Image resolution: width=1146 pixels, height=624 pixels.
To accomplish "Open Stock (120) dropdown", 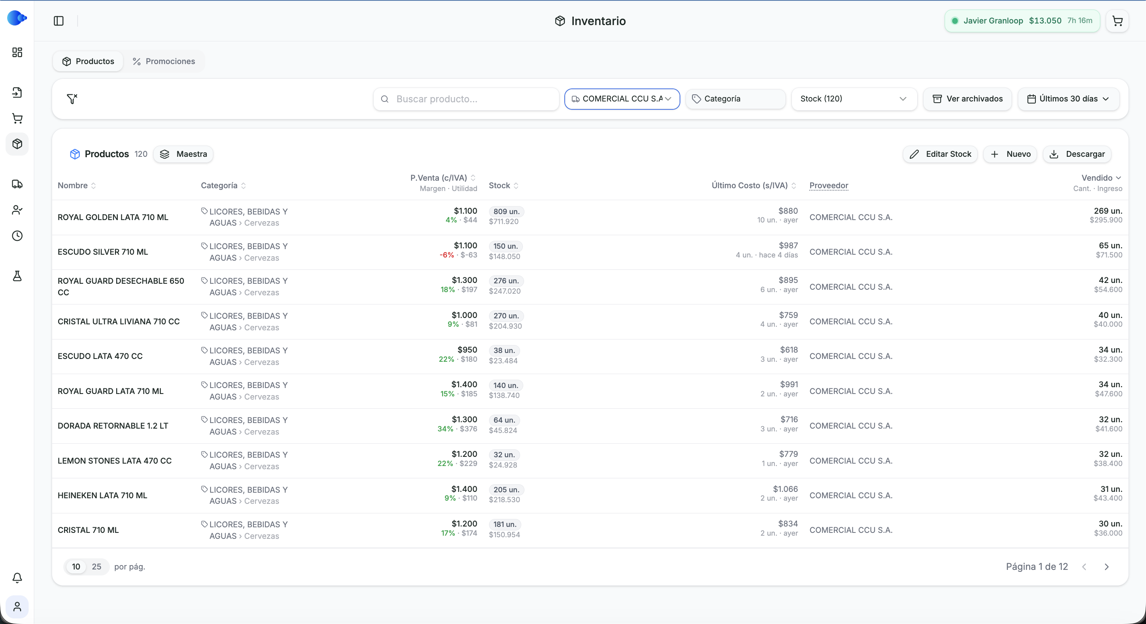I will pyautogui.click(x=854, y=99).
